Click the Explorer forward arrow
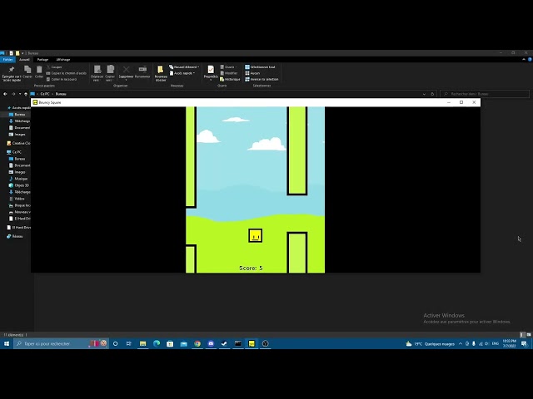This screenshot has height=399, width=533. [x=13, y=94]
